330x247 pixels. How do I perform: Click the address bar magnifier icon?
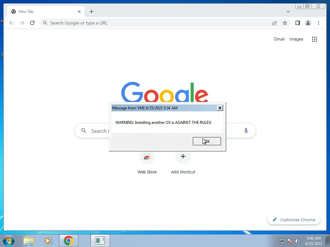pos(45,23)
